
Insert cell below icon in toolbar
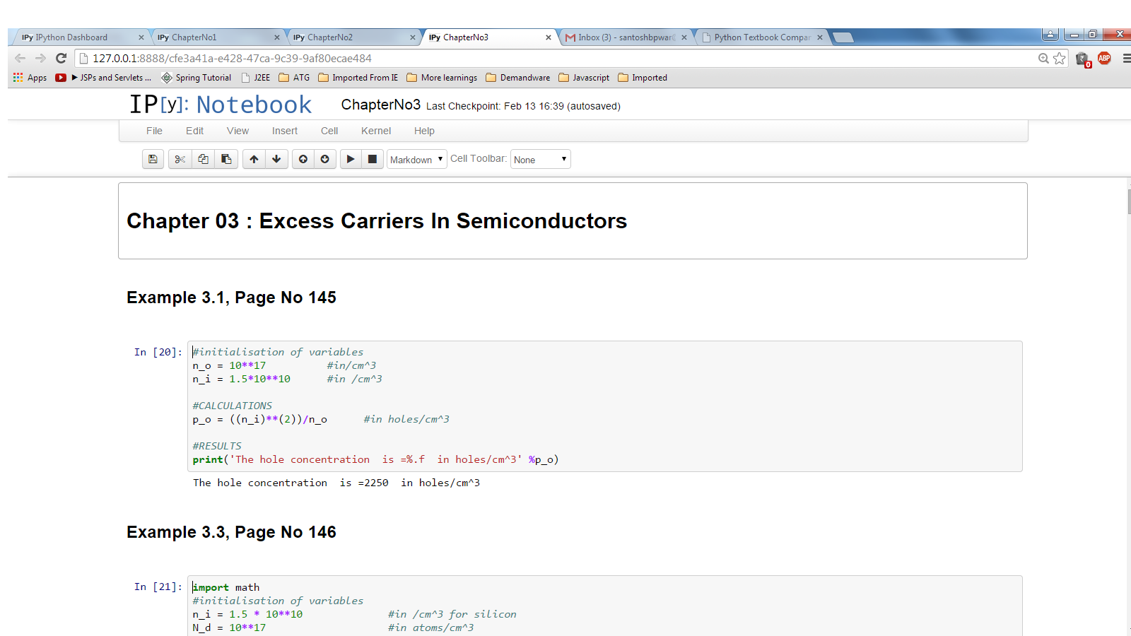point(325,159)
